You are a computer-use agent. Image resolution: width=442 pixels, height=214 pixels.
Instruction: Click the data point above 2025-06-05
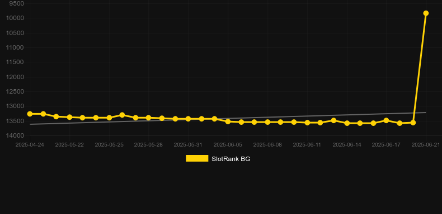coord(228,121)
